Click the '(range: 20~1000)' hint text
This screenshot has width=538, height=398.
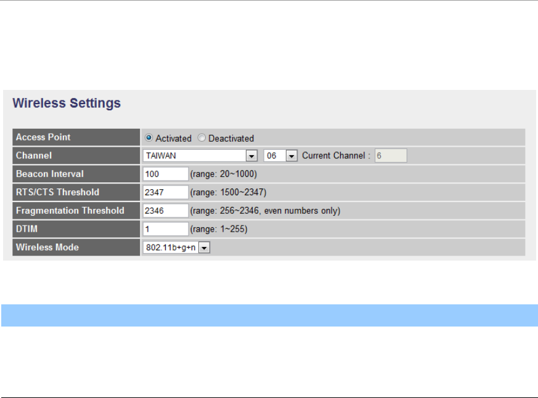pyautogui.click(x=224, y=174)
